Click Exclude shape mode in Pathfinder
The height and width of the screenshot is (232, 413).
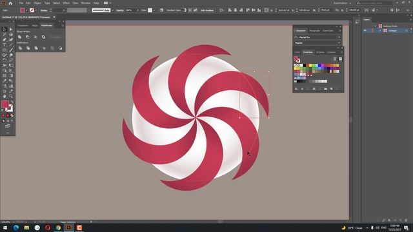tap(43, 37)
